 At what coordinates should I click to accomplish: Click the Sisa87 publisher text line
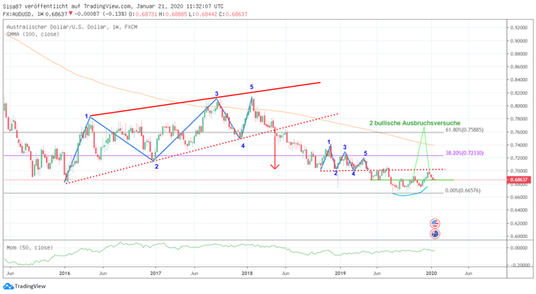(113, 6)
